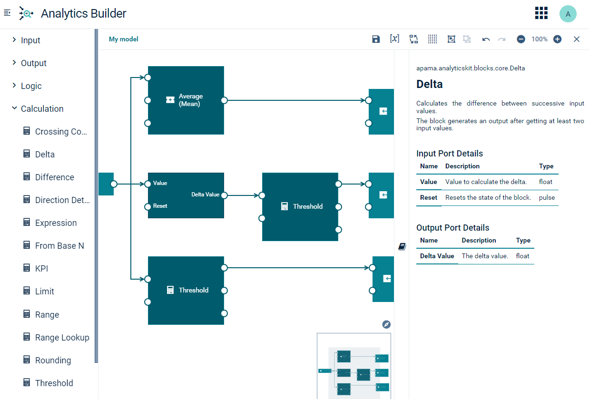Open the user account avatar menu
This screenshot has width=589, height=399.
pos(568,14)
